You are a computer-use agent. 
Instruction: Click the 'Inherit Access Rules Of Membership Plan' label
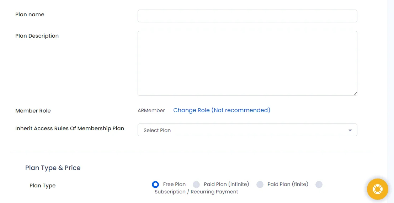pyautogui.click(x=70, y=128)
